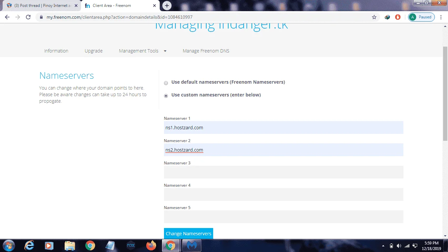Switch to the Client Area - Freenom tab
Screen dimensions: 448x252
pyautogui.click(x=120, y=6)
